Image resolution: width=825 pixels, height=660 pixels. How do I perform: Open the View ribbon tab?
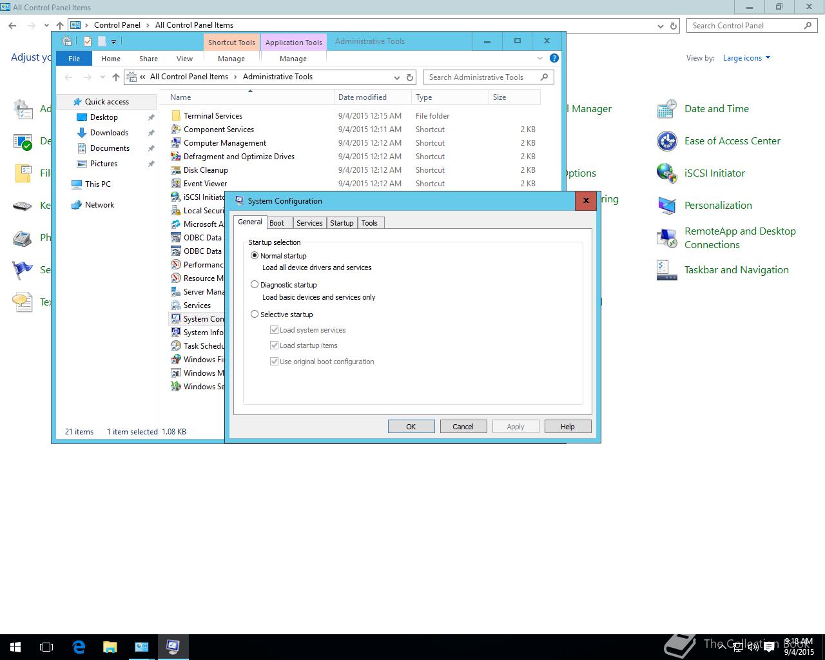coord(184,59)
